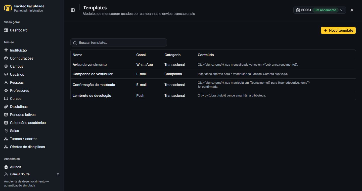Click the Push channel cell

pyautogui.click(x=140, y=95)
